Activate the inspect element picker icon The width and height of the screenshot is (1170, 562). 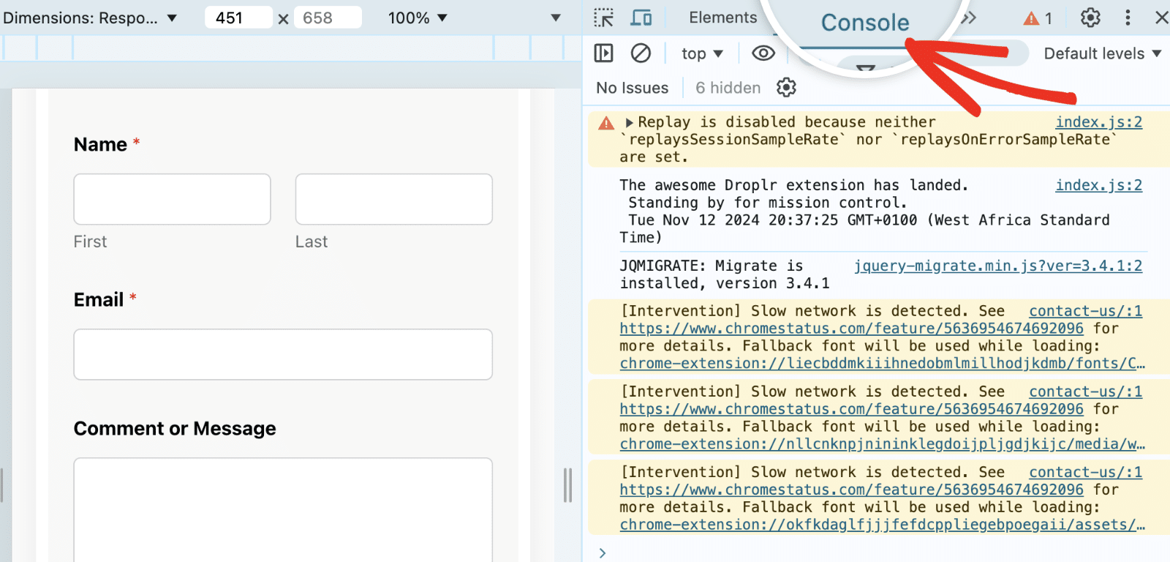tap(604, 18)
